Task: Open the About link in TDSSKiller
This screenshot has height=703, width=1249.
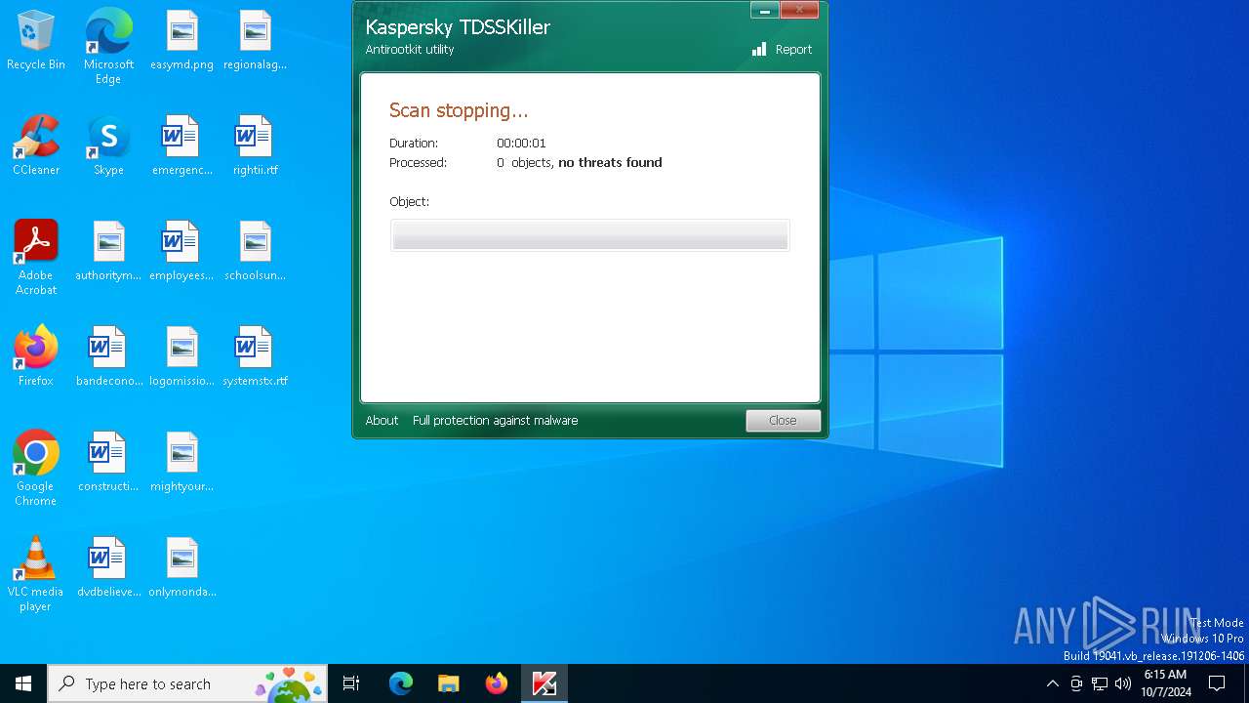Action: pos(382,421)
